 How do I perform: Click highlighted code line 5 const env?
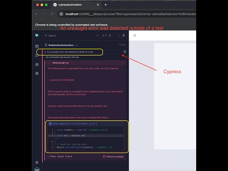[x=85, y=136]
